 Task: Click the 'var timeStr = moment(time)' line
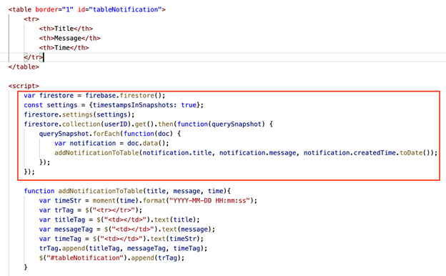[x=148, y=201]
